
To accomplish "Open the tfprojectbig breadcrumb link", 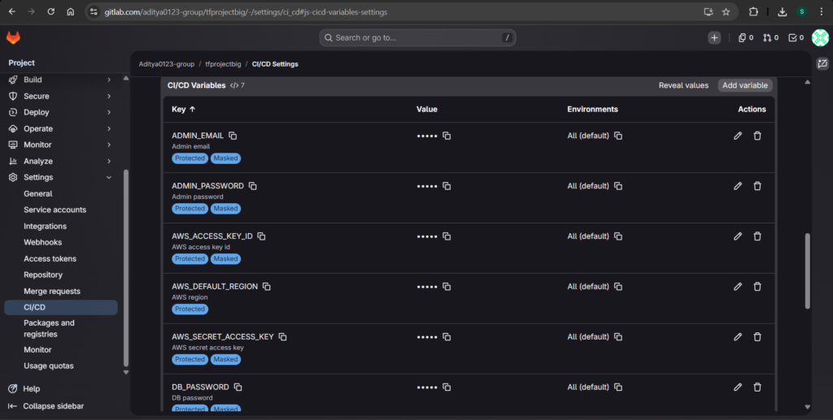I will tap(223, 64).
